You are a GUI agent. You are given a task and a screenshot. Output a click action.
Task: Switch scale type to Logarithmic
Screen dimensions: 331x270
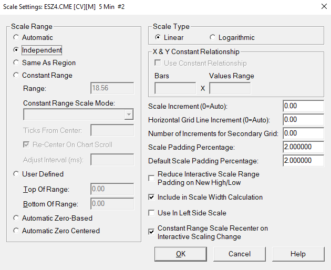(213, 38)
